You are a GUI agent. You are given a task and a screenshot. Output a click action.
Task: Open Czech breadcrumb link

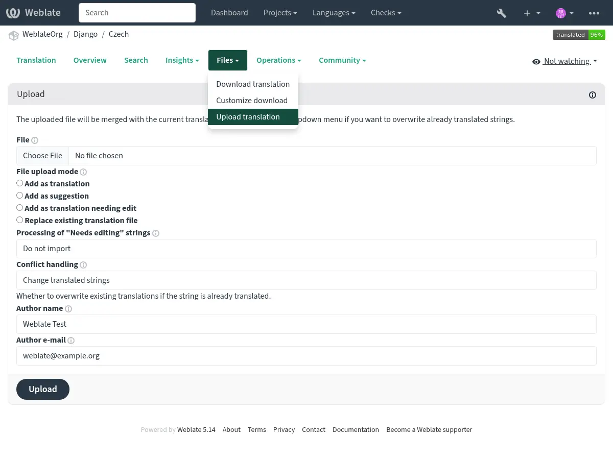(119, 34)
